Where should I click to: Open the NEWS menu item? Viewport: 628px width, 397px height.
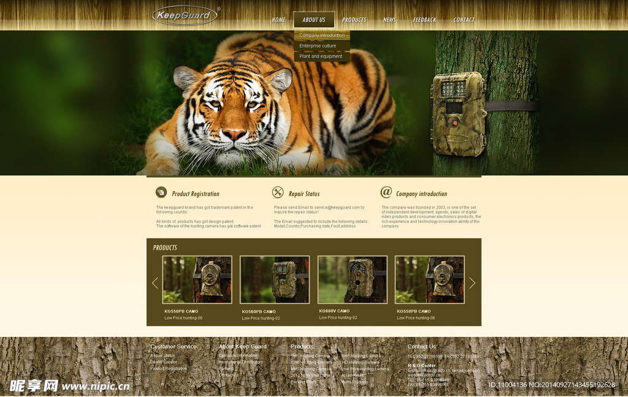click(389, 20)
